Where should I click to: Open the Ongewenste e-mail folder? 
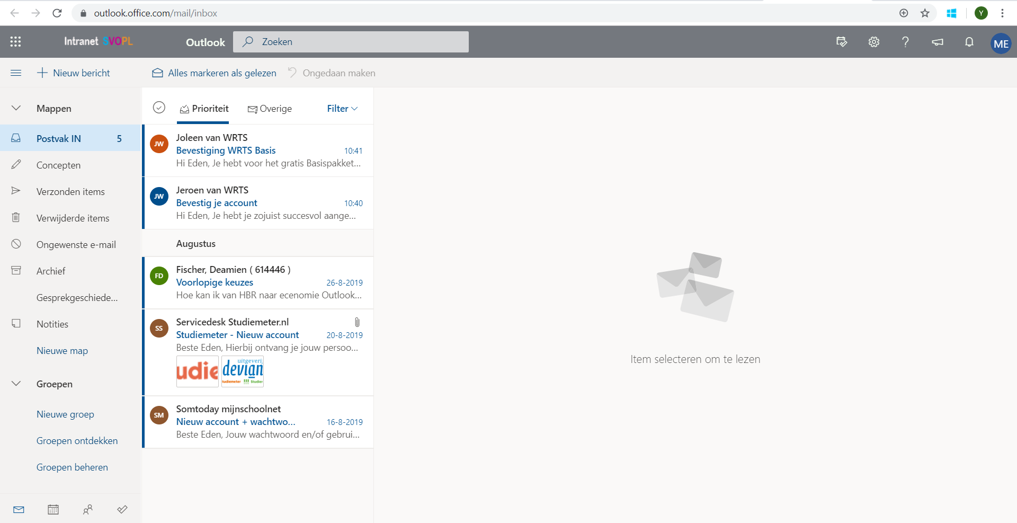tap(70, 244)
